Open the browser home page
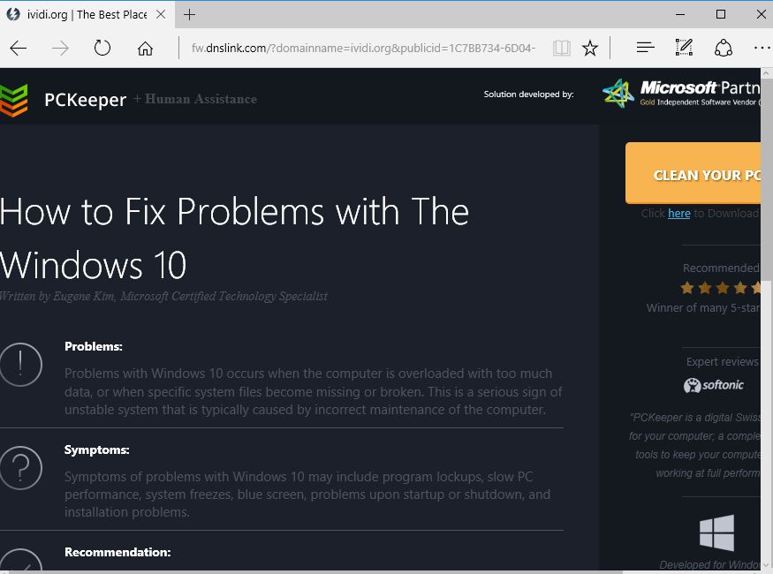 (x=145, y=49)
